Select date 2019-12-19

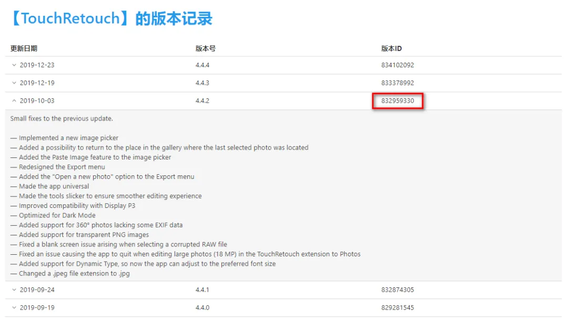(x=37, y=83)
